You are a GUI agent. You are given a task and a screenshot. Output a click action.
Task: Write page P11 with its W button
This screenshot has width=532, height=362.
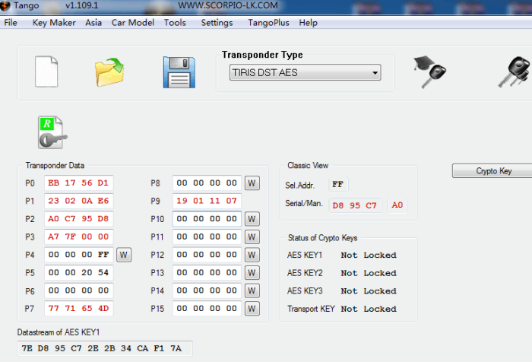(x=252, y=237)
